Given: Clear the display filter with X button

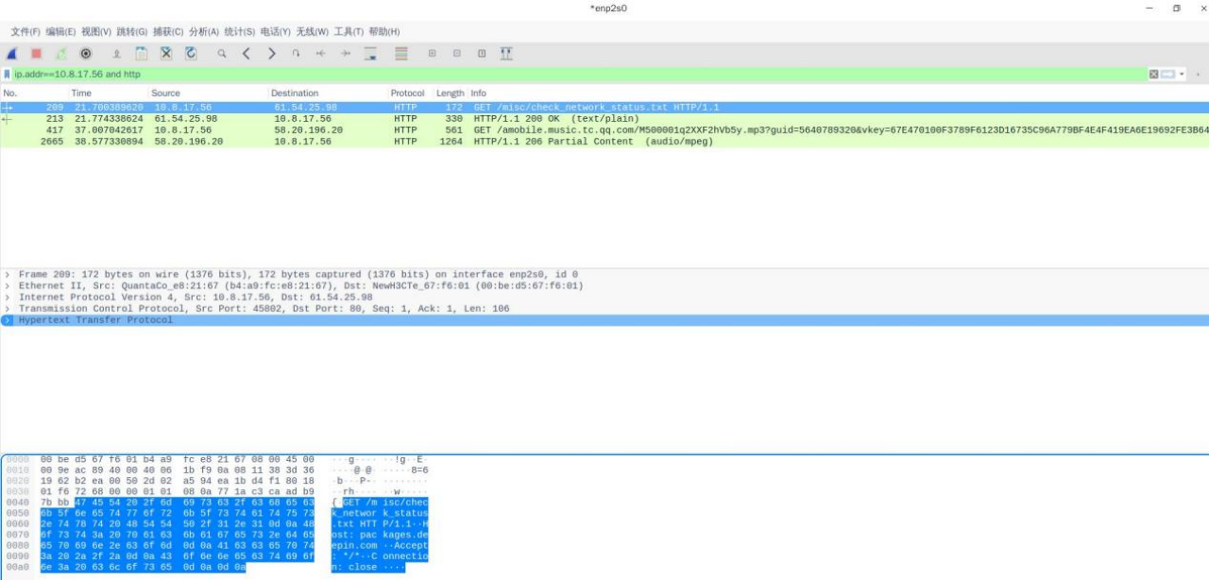Looking at the screenshot, I should pos(1154,74).
